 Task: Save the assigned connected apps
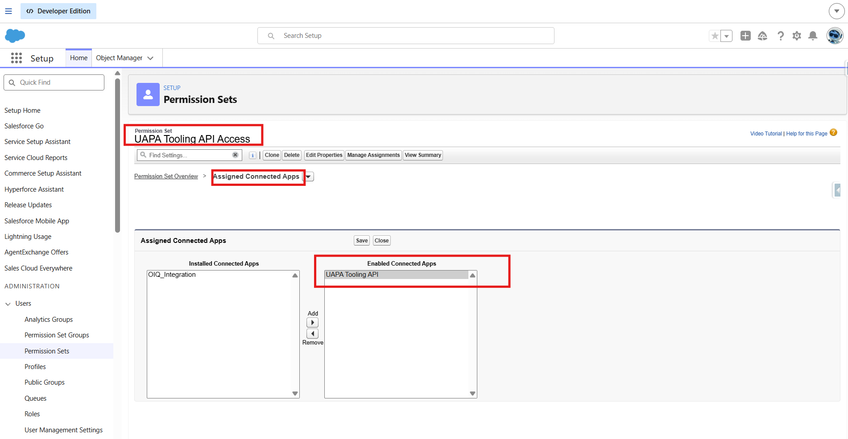(x=362, y=241)
